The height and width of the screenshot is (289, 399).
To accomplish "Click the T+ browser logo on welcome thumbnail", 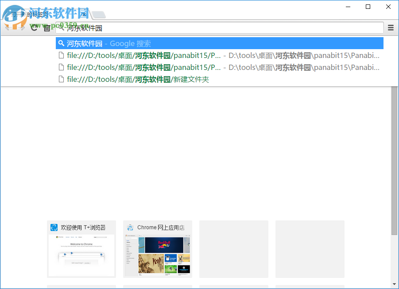I will click(x=54, y=227).
